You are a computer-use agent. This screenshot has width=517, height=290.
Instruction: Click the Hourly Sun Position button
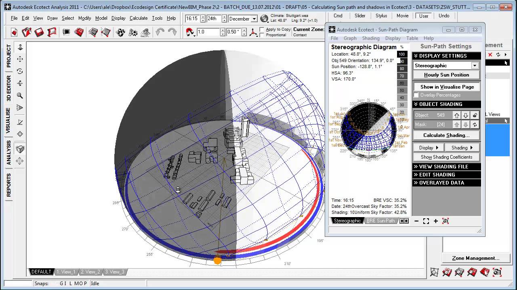pos(446,75)
